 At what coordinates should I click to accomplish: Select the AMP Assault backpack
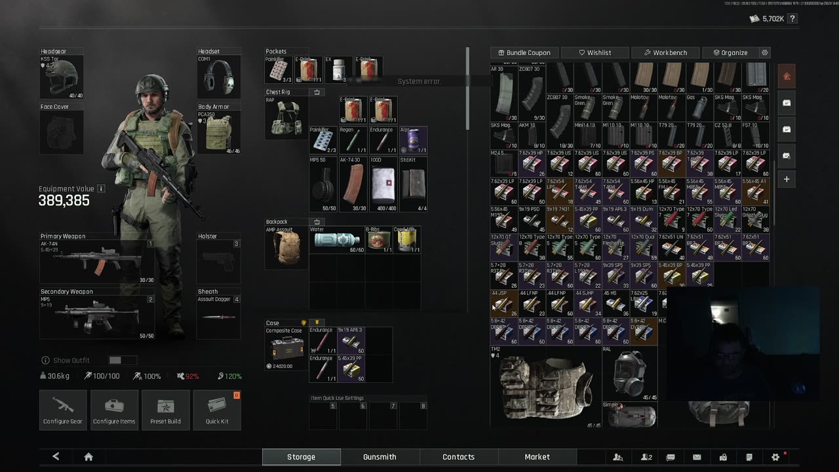click(x=286, y=247)
